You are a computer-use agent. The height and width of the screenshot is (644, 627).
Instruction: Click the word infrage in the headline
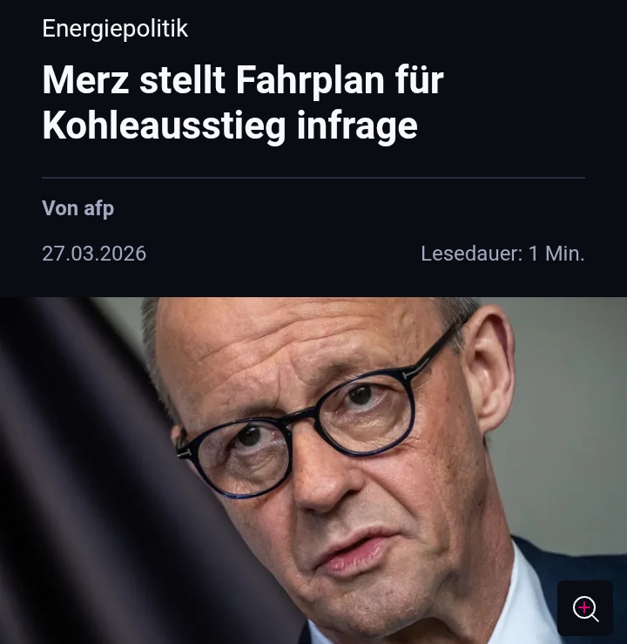click(x=357, y=125)
